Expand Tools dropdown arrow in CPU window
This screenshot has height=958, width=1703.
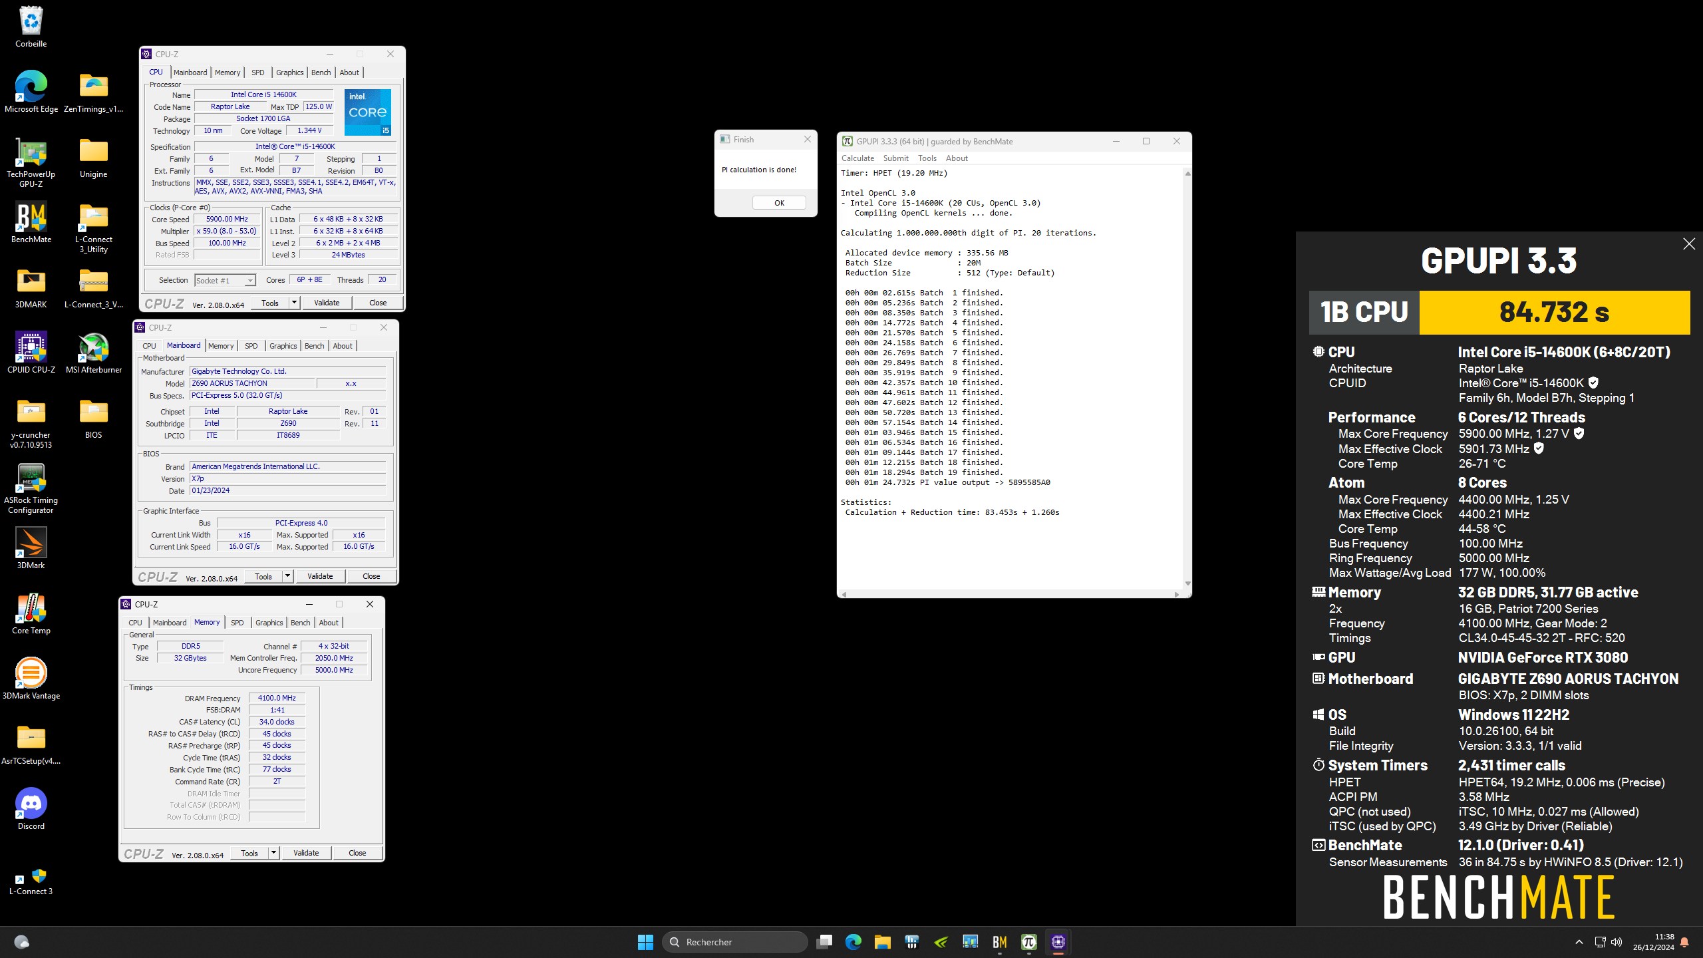[x=294, y=303]
